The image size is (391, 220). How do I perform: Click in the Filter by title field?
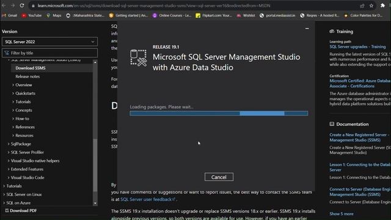tap(49, 53)
